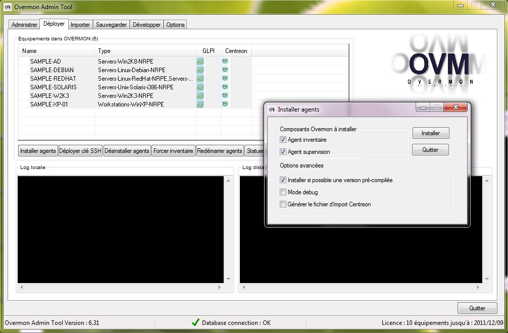Close the Installer agents dialog
Screen dimensions: 508x333
[455, 107]
